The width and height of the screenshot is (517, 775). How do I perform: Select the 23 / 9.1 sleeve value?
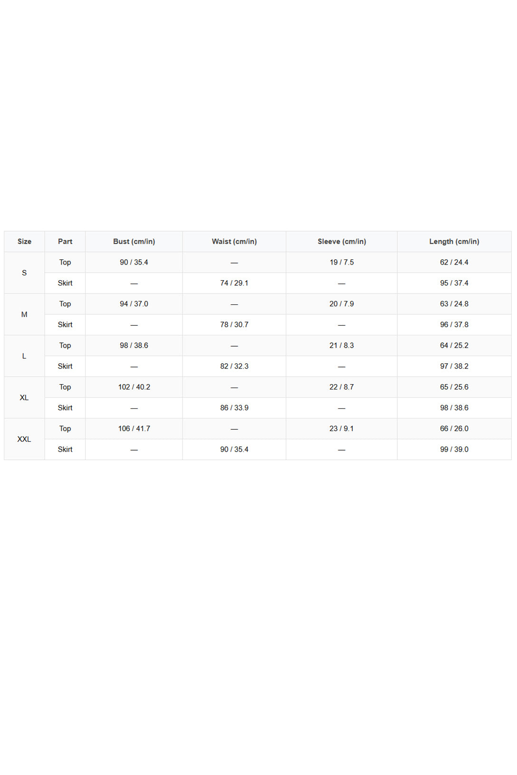click(342, 428)
